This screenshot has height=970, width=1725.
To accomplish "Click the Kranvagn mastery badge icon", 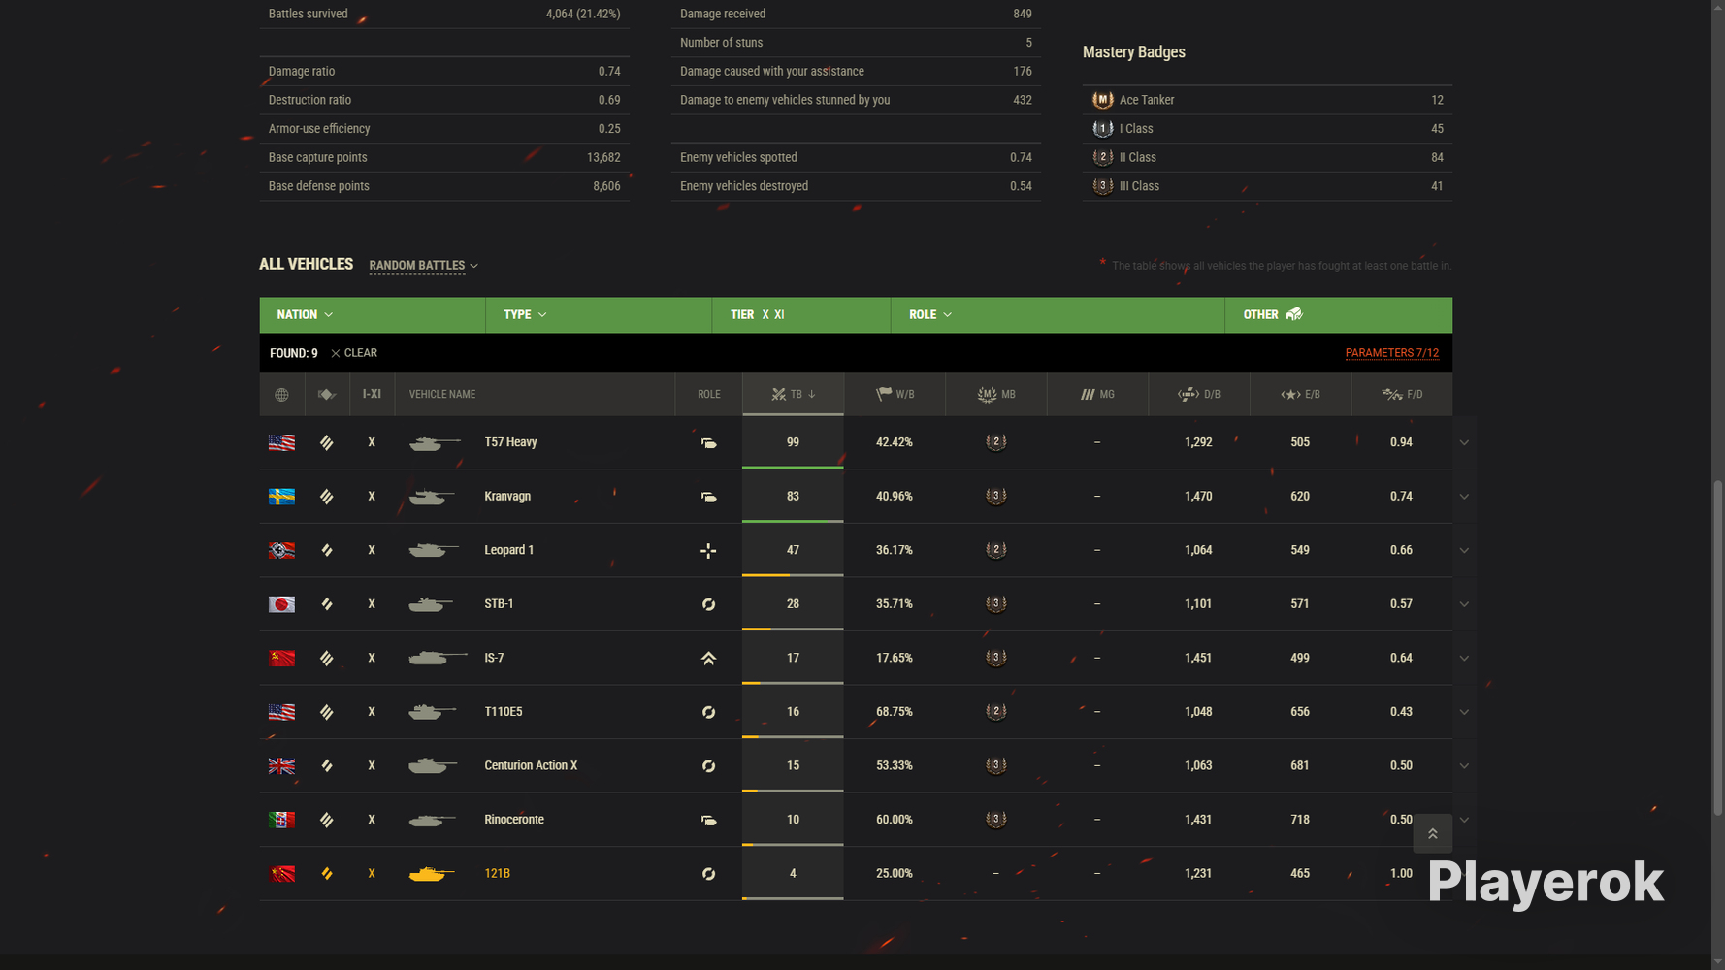I will coord(995,497).
